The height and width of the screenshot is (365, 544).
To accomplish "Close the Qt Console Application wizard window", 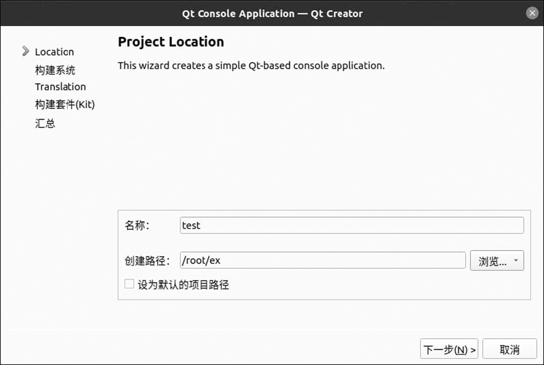I will coord(532,13).
